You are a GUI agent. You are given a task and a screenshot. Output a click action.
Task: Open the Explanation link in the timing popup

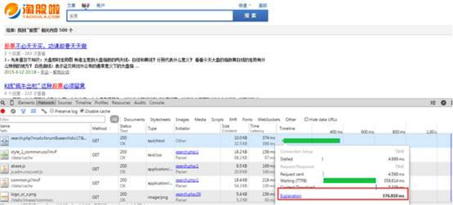click(x=291, y=196)
